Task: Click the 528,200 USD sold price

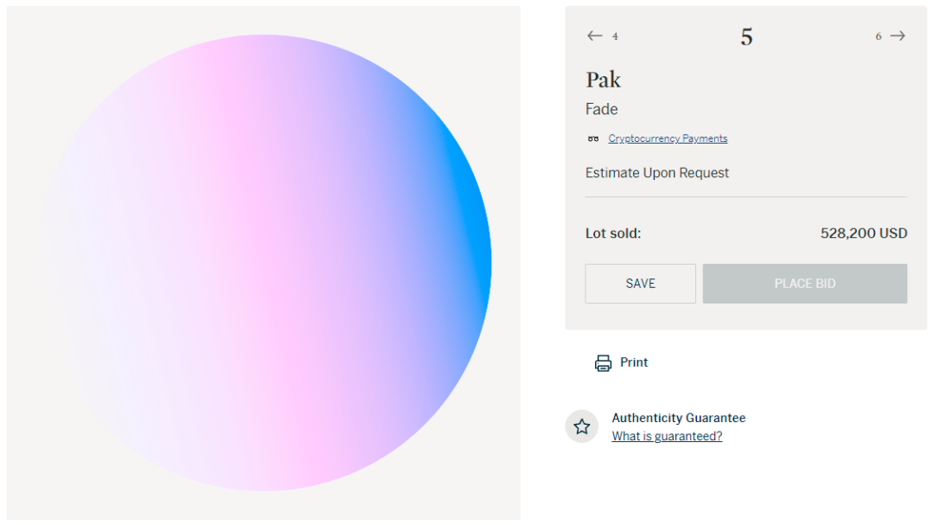Action: click(x=863, y=234)
